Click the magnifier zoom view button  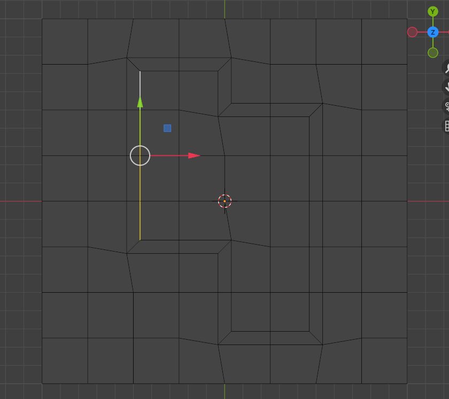[446, 68]
